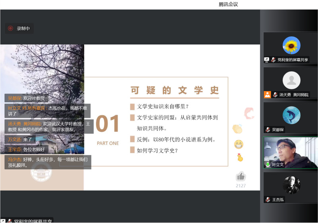Screen dimensions: 318x223
Task: Click 冯少杰's chat message bubble
Action: click(x=48, y=162)
